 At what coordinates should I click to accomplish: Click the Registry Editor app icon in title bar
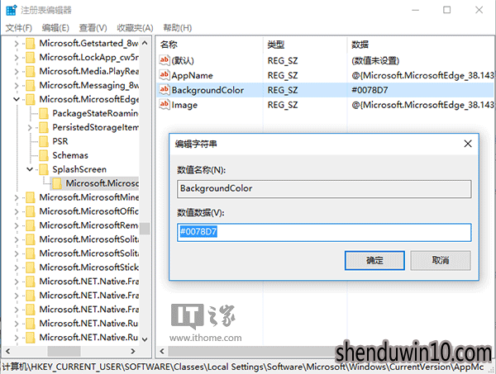click(11, 10)
